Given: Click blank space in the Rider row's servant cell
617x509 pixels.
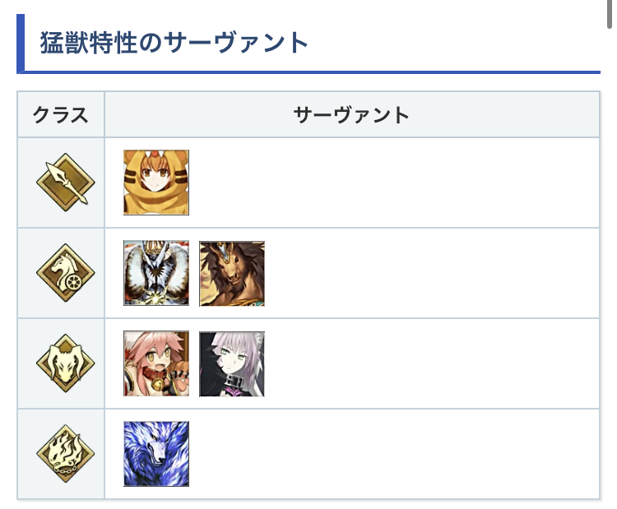Looking at the screenshot, I should [428, 273].
